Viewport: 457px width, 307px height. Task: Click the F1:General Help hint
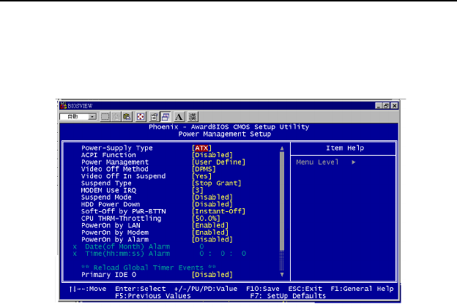[x=362, y=289]
